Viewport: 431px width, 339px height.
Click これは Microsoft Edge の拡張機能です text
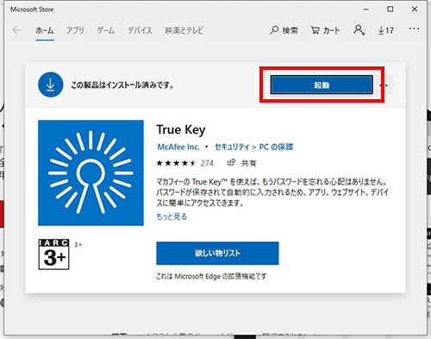(x=211, y=276)
